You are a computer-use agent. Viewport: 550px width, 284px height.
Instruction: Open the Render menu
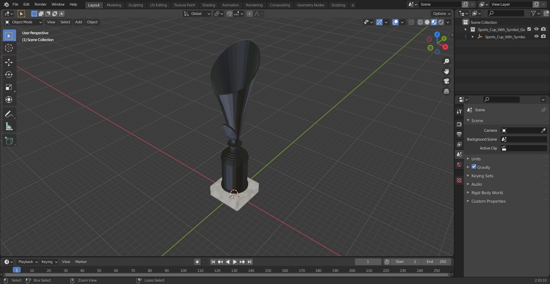point(40,4)
